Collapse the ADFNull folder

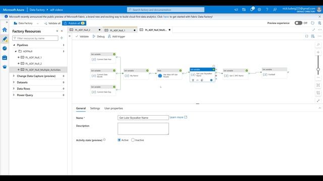16,51
